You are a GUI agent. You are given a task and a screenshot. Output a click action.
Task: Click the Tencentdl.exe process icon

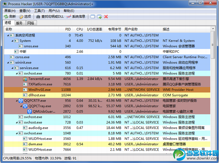pyautogui.click(x=25, y=79)
